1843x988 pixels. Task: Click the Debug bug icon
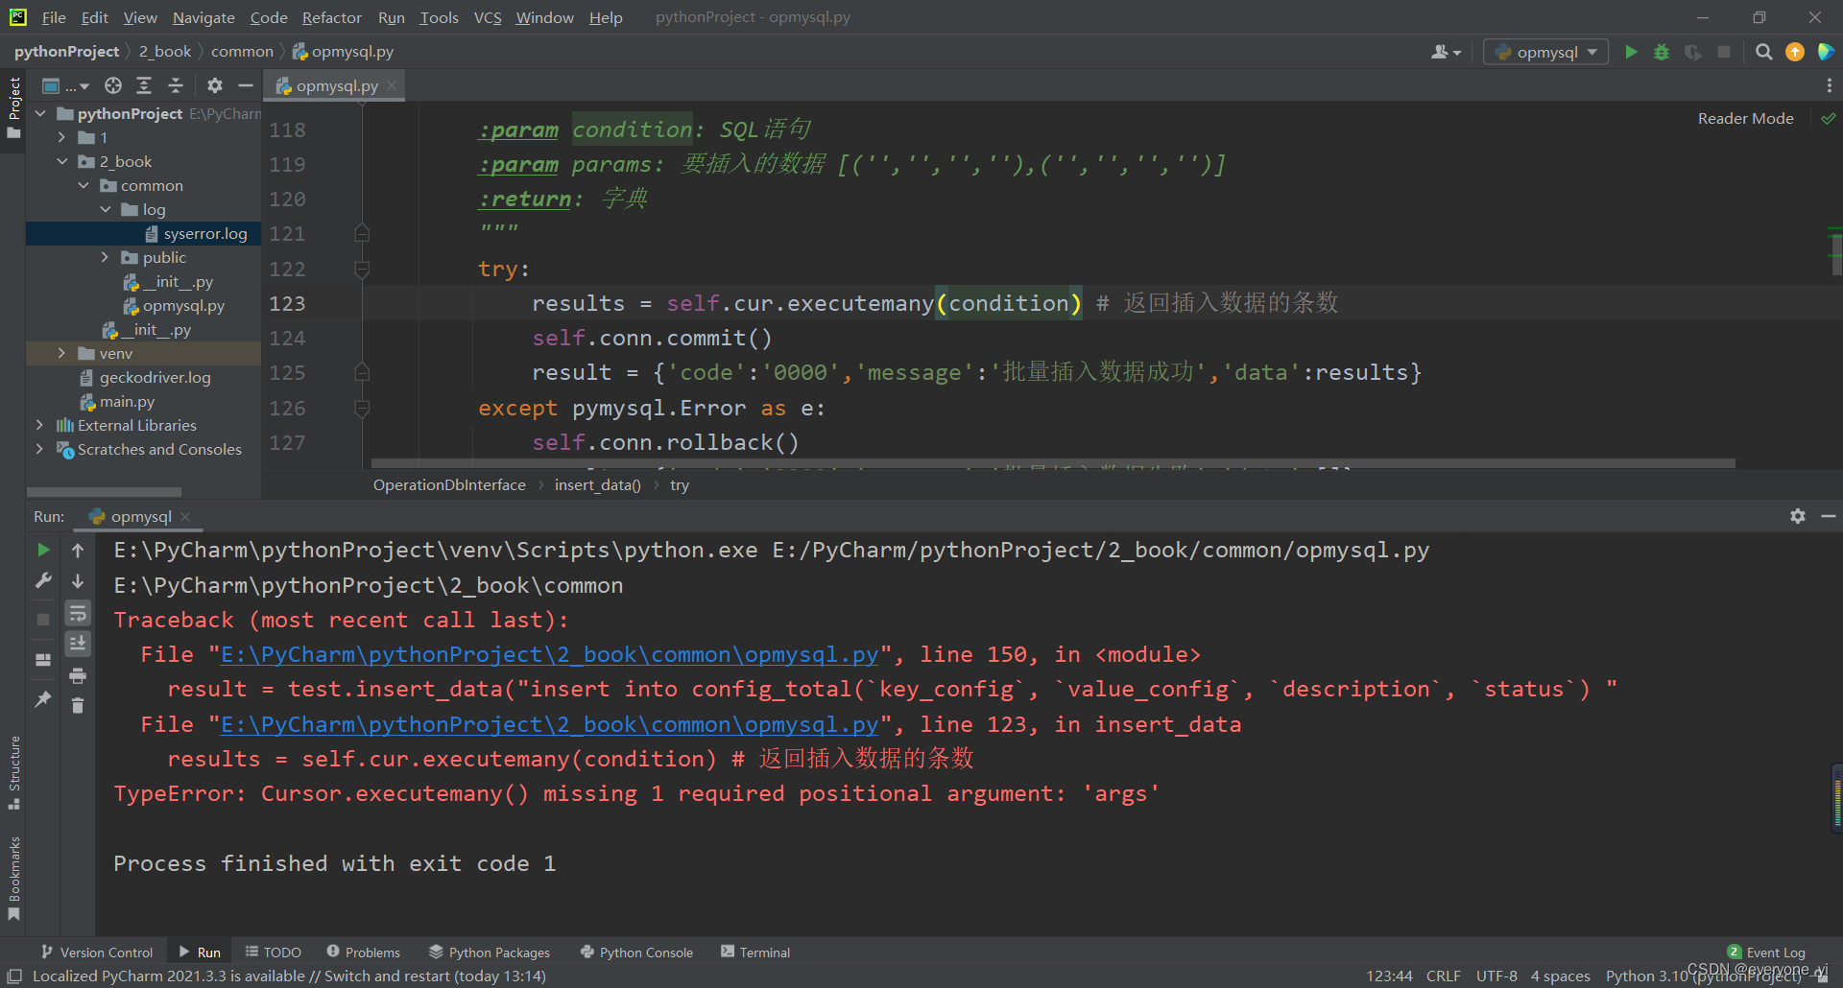[1662, 52]
